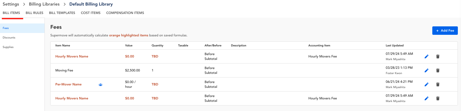This screenshot has width=461, height=111.
Task: Click 'Mark Miyashita' in Per-Mover Name row
Action: (395, 87)
